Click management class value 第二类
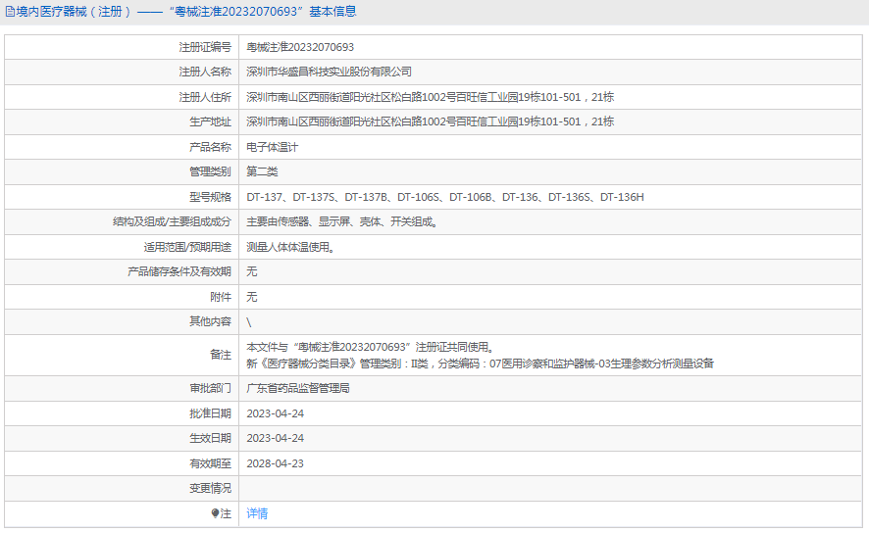The width and height of the screenshot is (869, 533). click(262, 171)
